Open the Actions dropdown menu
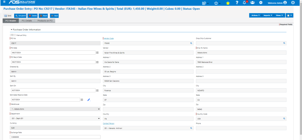 [x=256, y=15]
